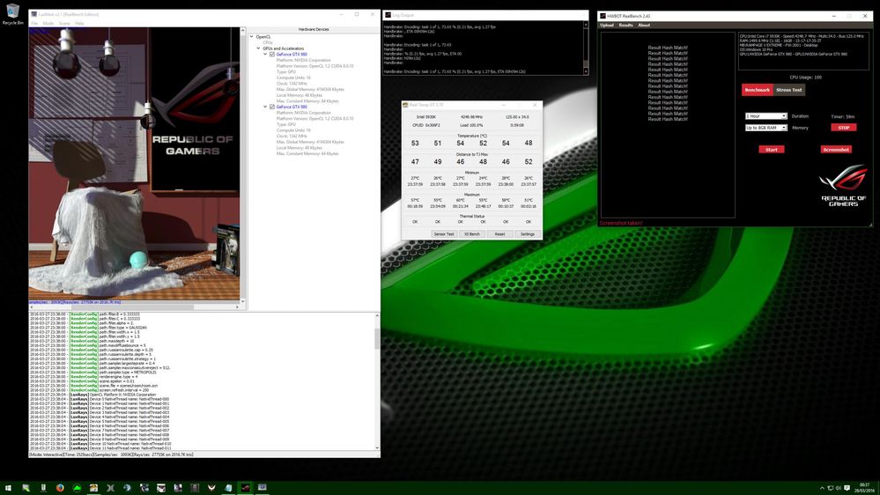Open the Recycle Bin desktop icon
The height and width of the screenshot is (495, 880).
tap(12, 14)
